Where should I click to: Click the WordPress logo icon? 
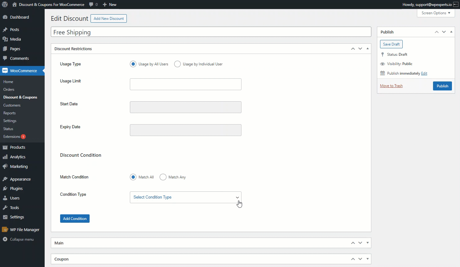click(x=5, y=4)
